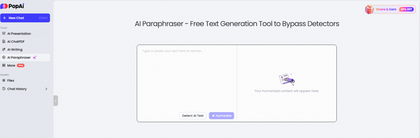420x138 pixels.
Task: Click the AI Paraphraser target icon
Action: 4,58
